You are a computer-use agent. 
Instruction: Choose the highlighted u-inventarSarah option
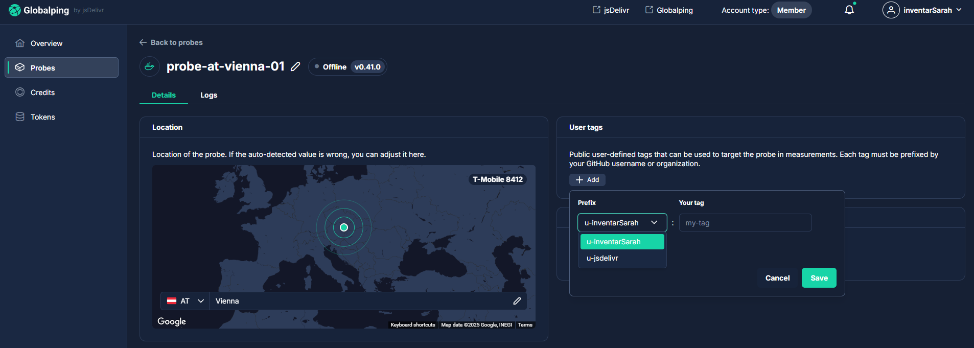pyautogui.click(x=622, y=242)
